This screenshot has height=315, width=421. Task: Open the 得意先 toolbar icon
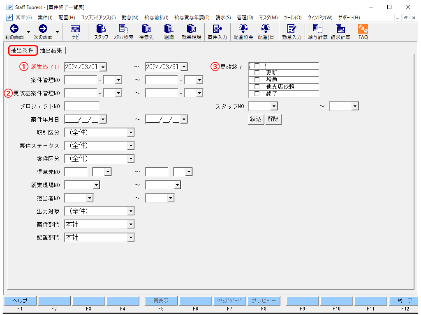tap(146, 28)
